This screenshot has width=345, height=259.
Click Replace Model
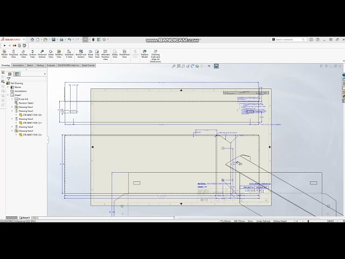coord(144,54)
